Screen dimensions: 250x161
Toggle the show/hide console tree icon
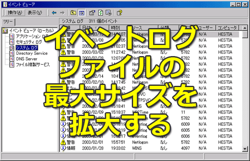(x=82, y=13)
